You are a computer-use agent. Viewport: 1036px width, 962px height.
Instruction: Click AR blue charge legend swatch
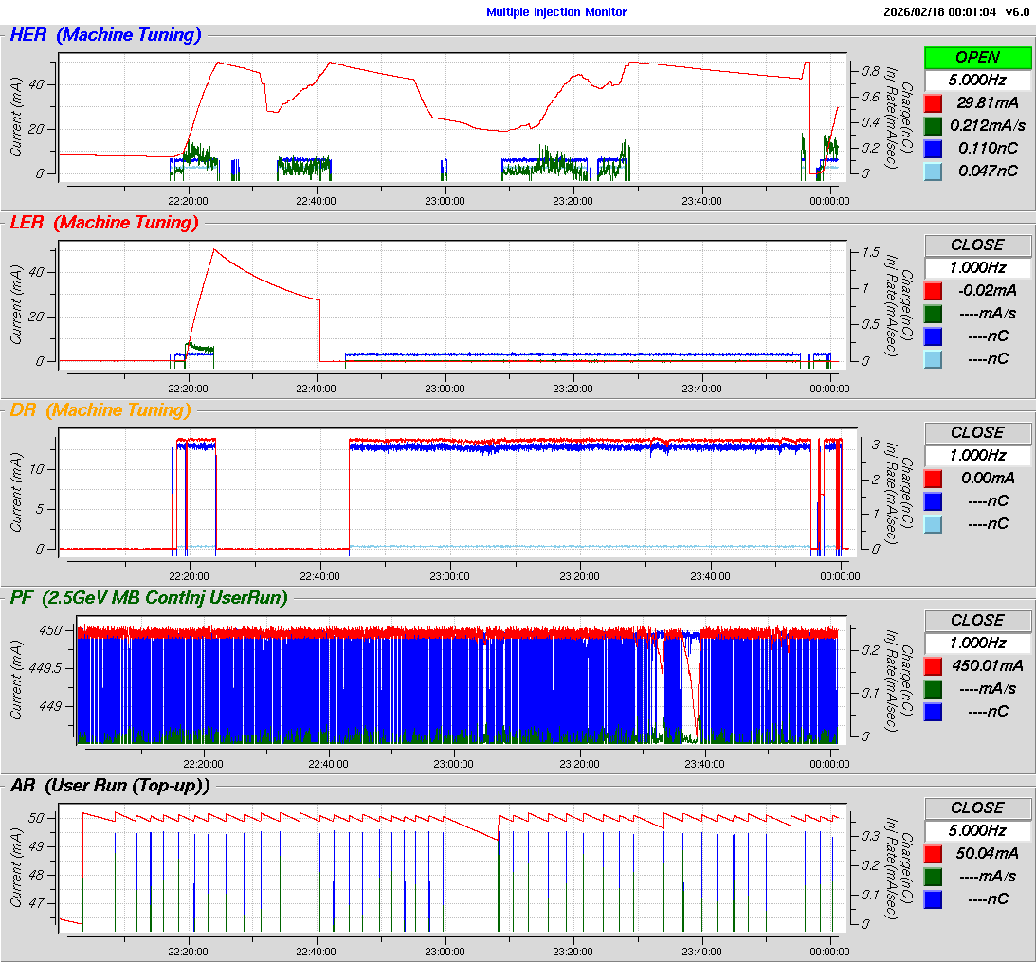933,899
